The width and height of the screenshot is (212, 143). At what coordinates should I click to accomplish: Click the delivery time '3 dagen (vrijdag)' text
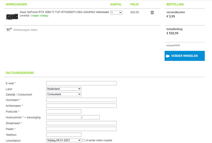pos(39,16)
